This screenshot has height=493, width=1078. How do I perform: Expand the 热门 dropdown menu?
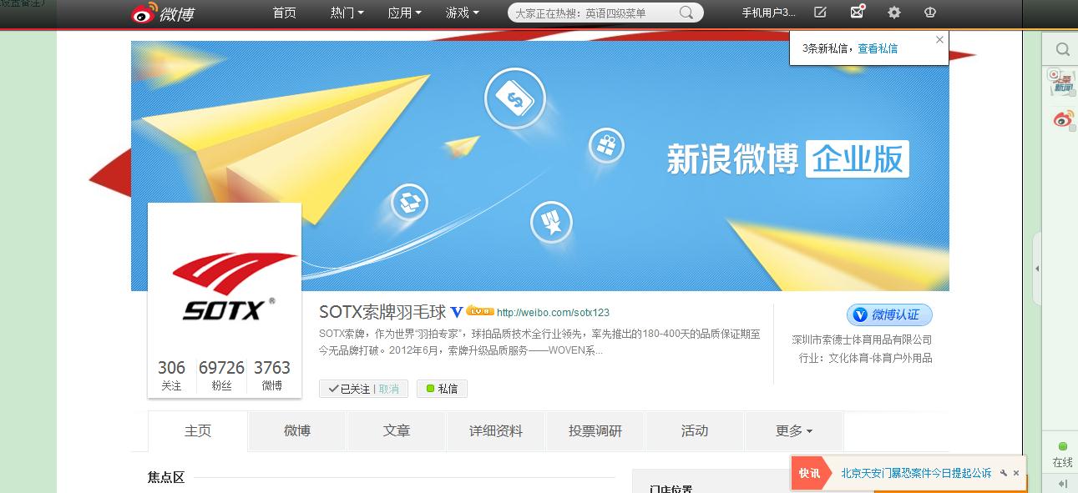[x=347, y=13]
